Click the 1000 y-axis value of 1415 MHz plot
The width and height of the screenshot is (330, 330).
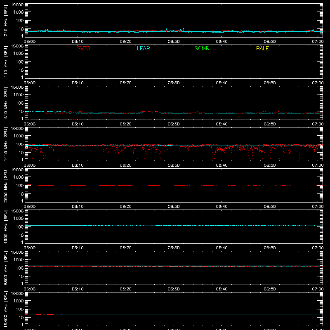pyautogui.click(x=19, y=136)
